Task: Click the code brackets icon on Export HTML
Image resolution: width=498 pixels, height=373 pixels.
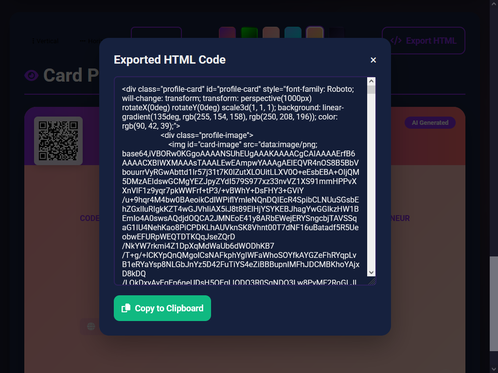Action: [396, 41]
